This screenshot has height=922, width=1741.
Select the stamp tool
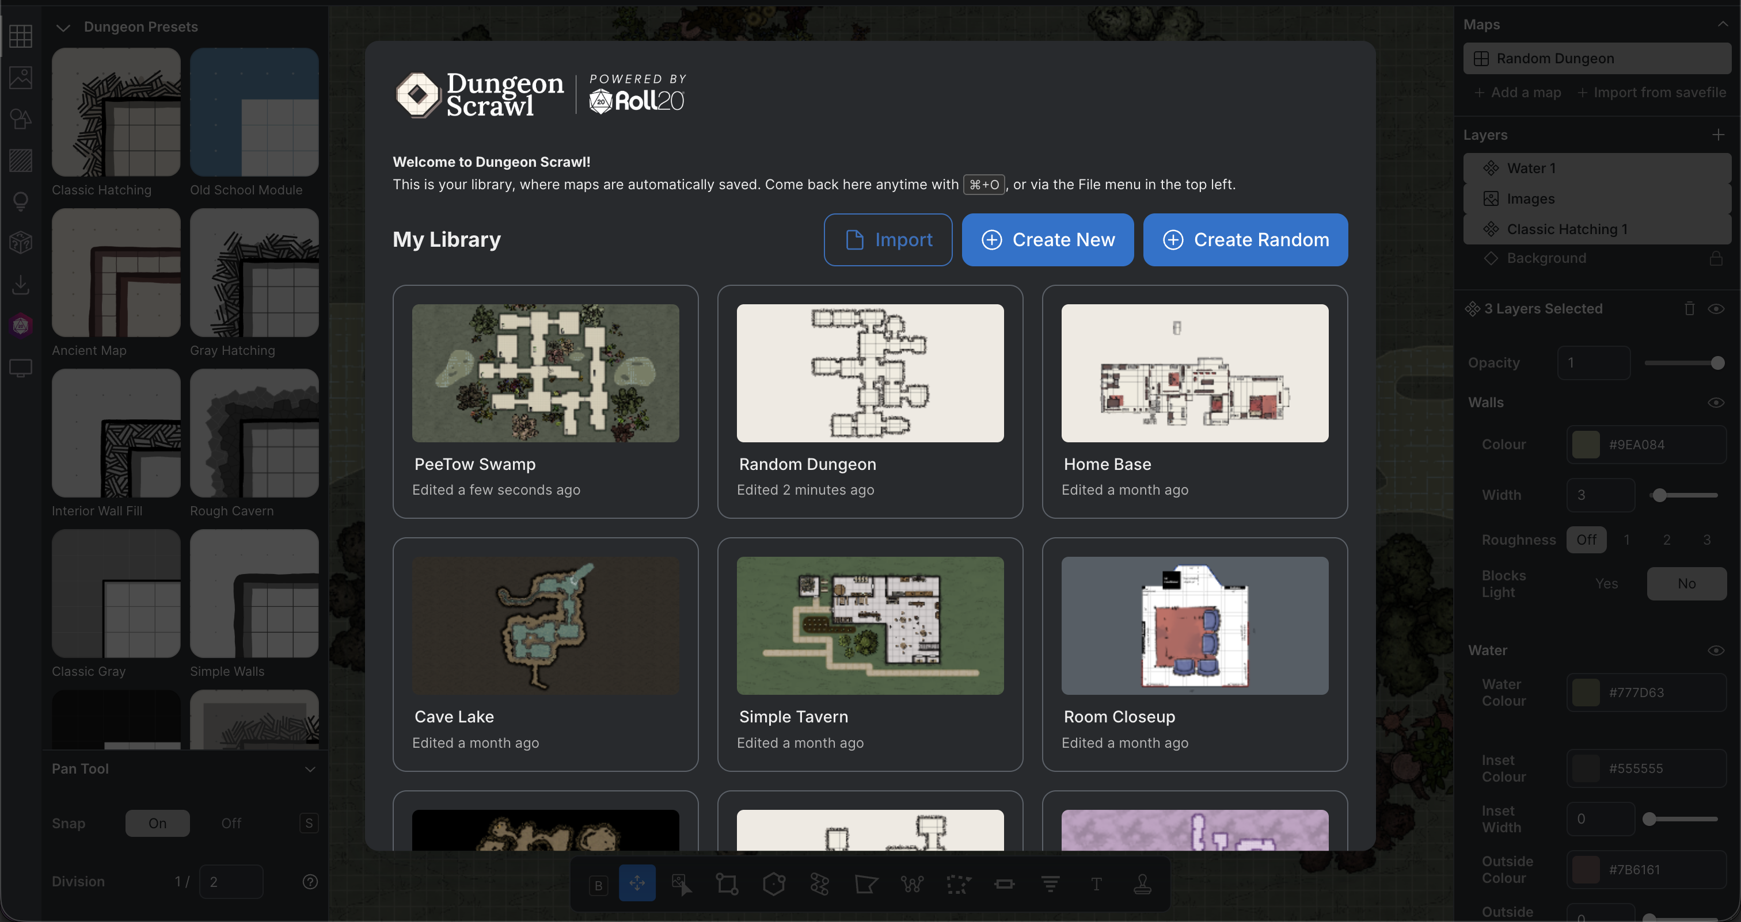tap(1142, 883)
